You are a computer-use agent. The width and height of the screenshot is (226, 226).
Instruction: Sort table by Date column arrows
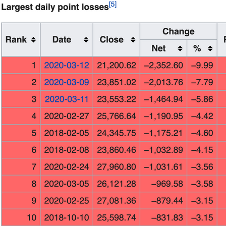coord(86,40)
